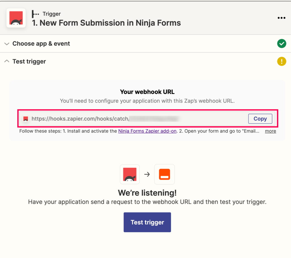Screen dimensions: 291x258
Task: Click the Ninja Forms app icon in header
Action: [16, 18]
